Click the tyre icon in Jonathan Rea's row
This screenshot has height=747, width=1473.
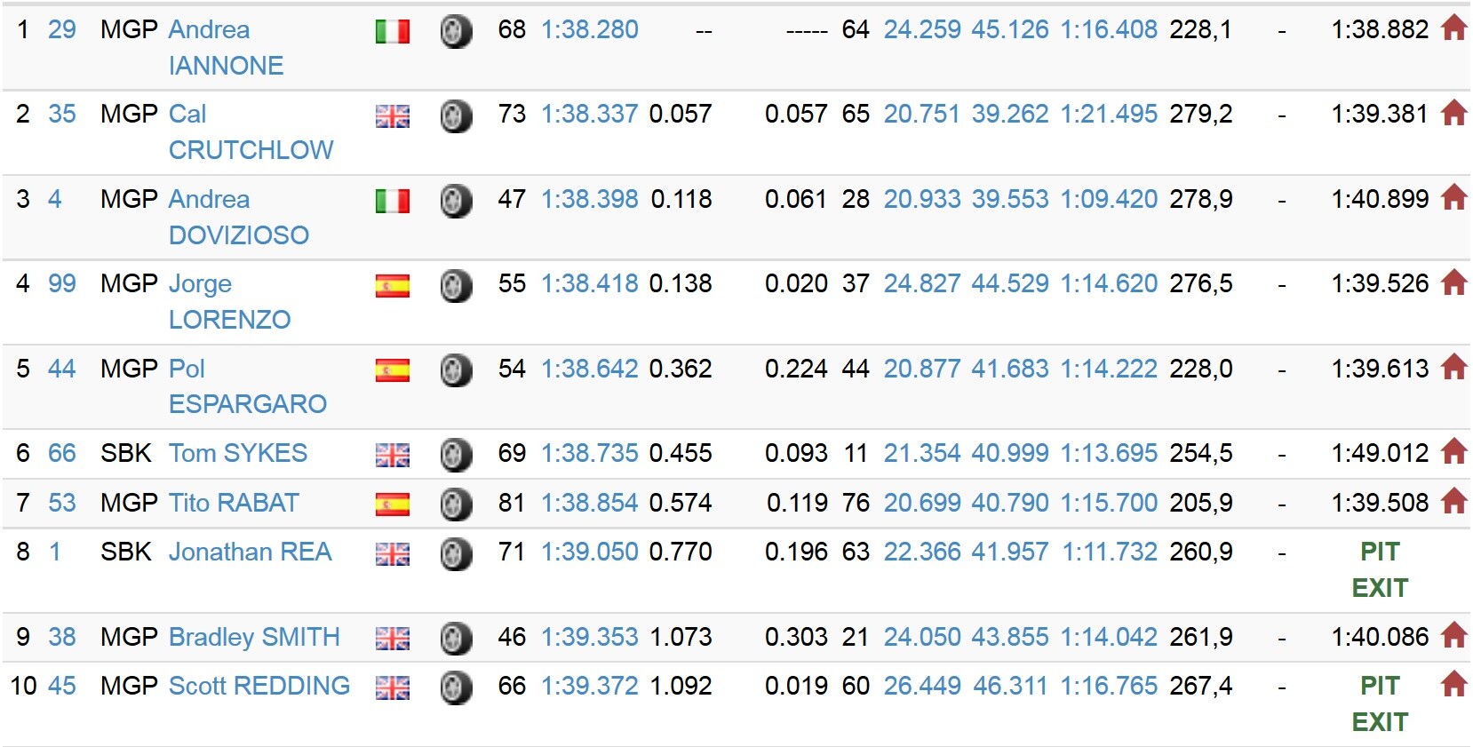coord(456,553)
